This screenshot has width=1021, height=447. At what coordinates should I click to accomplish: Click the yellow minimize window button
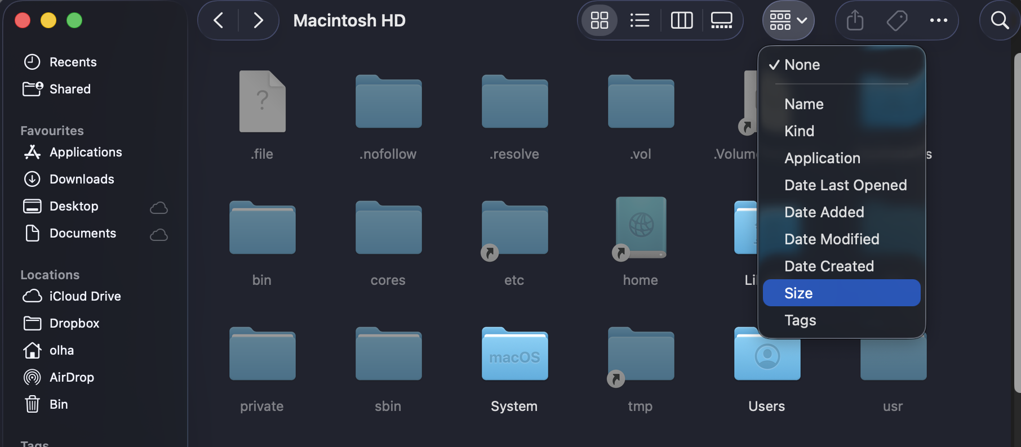(x=48, y=20)
